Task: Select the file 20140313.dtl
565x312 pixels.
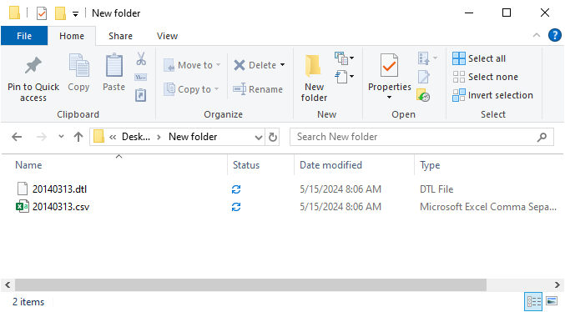Action: tap(59, 189)
